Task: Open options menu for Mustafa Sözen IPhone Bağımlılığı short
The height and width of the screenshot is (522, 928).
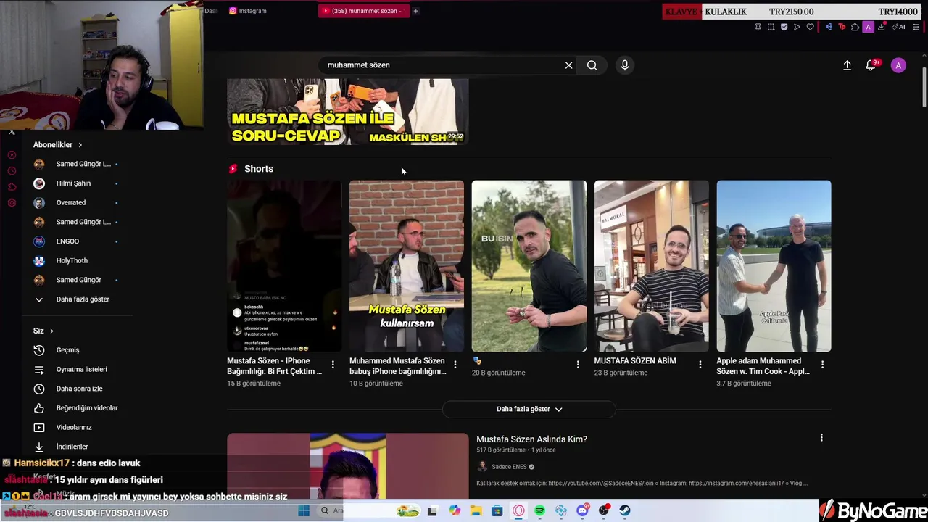Action: pos(333,364)
